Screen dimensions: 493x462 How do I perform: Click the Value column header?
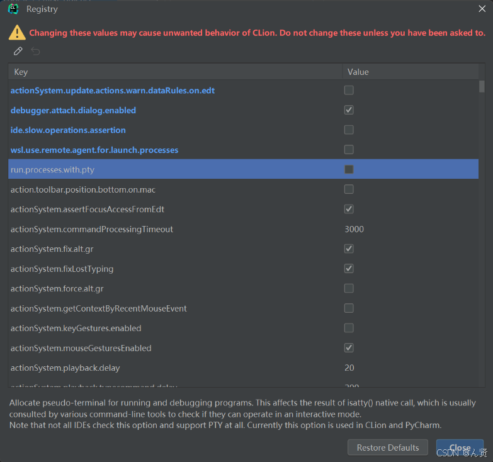click(409, 72)
